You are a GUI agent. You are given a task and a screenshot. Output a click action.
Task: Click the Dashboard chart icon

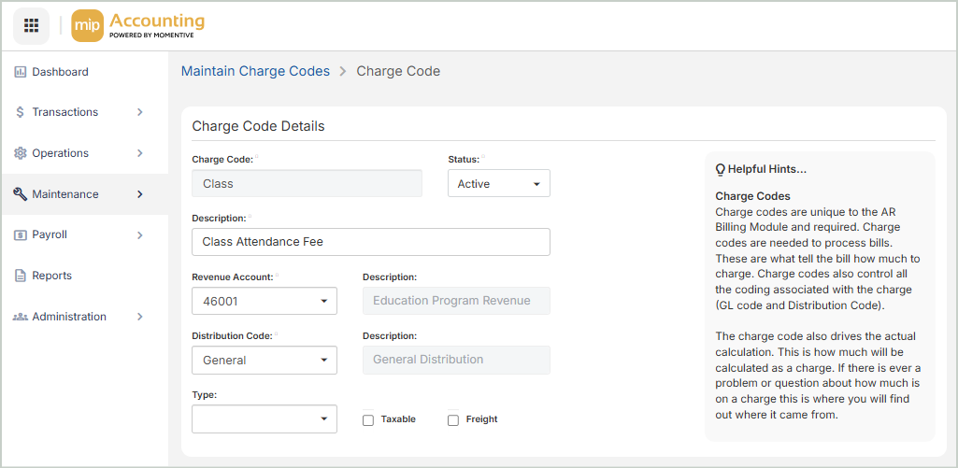pyautogui.click(x=21, y=72)
